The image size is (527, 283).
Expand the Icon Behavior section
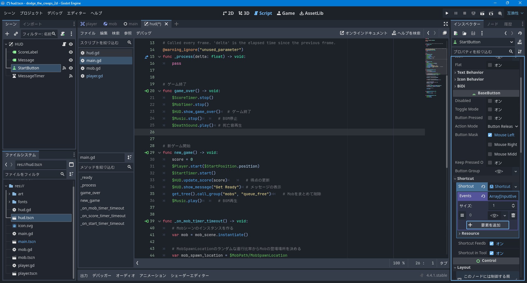pos(470,79)
